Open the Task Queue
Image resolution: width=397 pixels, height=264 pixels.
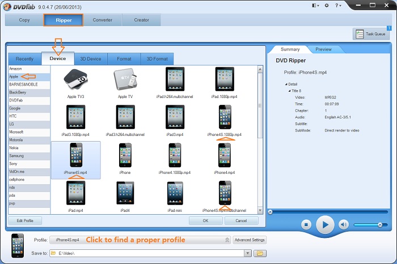(371, 34)
